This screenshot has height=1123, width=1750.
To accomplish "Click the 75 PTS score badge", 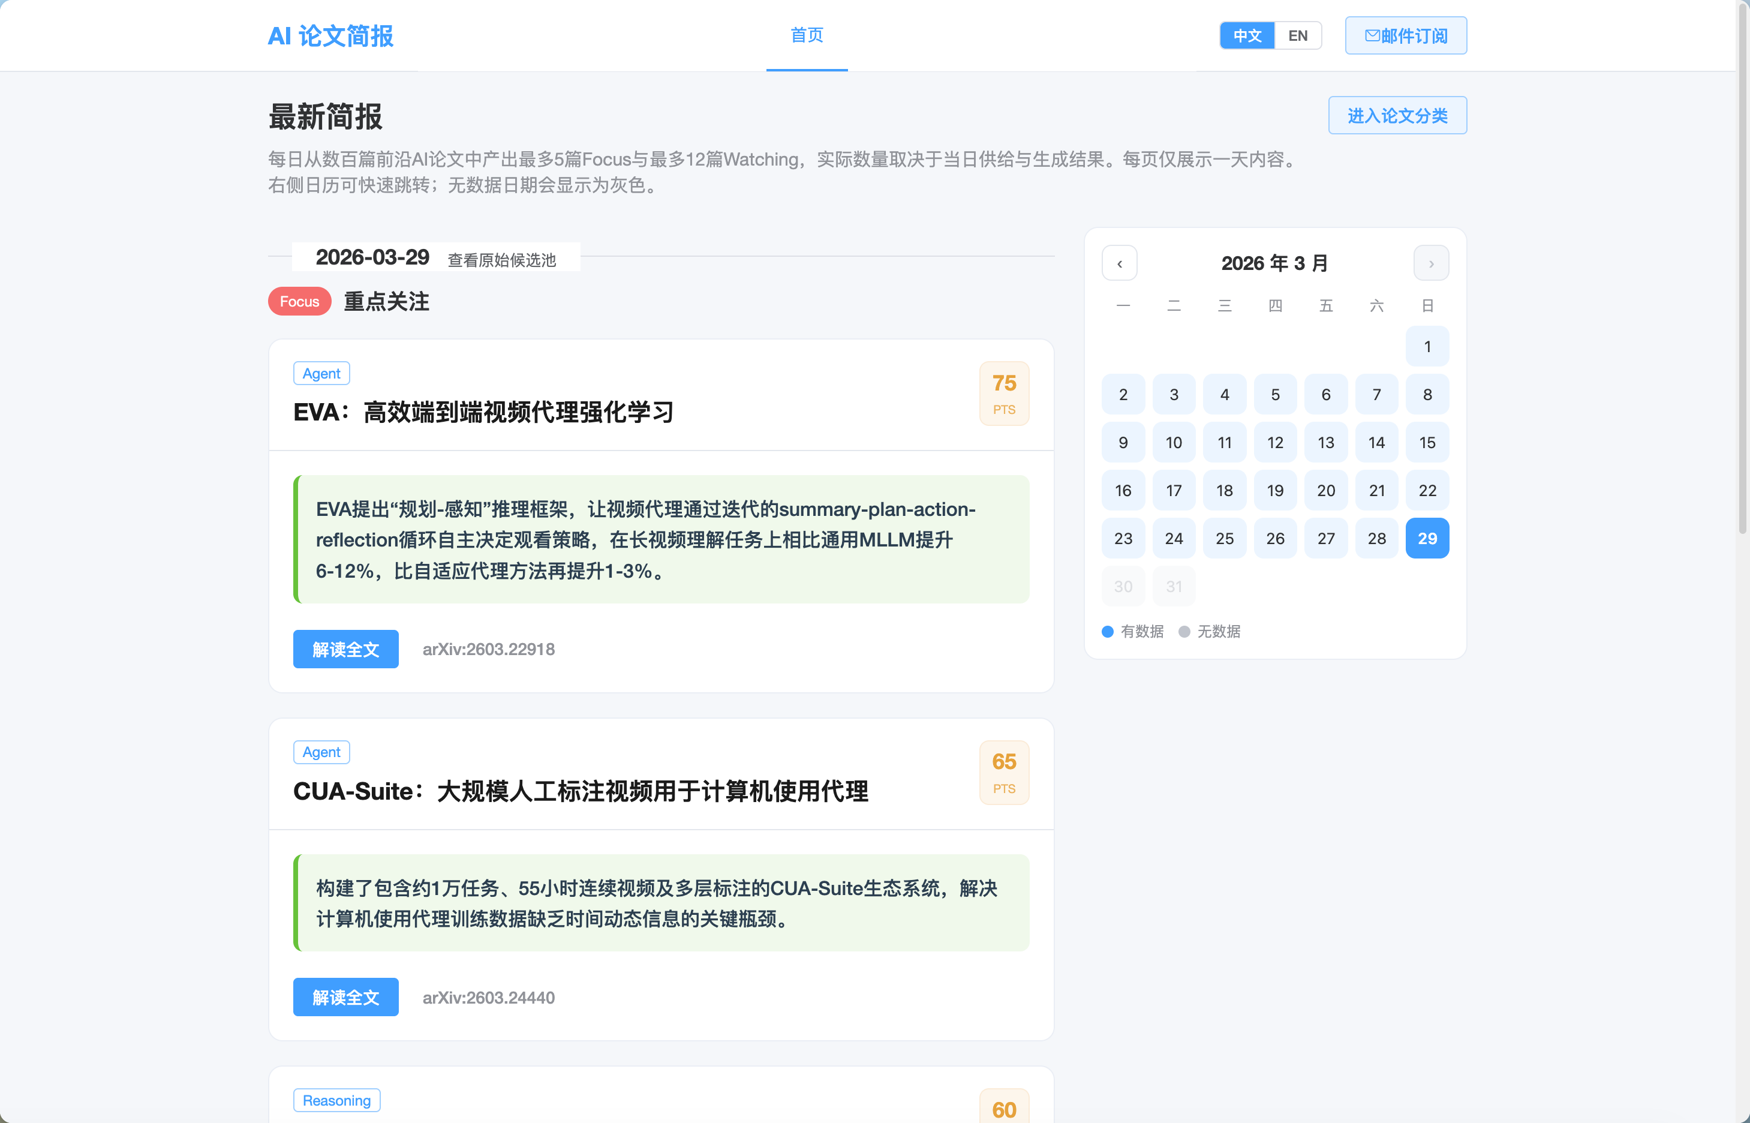I will click(1004, 394).
